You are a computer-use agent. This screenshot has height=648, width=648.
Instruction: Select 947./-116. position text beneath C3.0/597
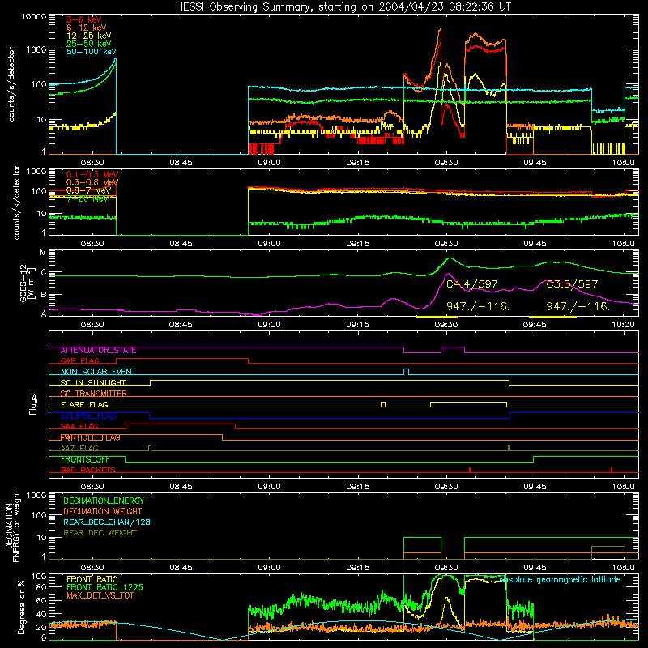click(578, 306)
